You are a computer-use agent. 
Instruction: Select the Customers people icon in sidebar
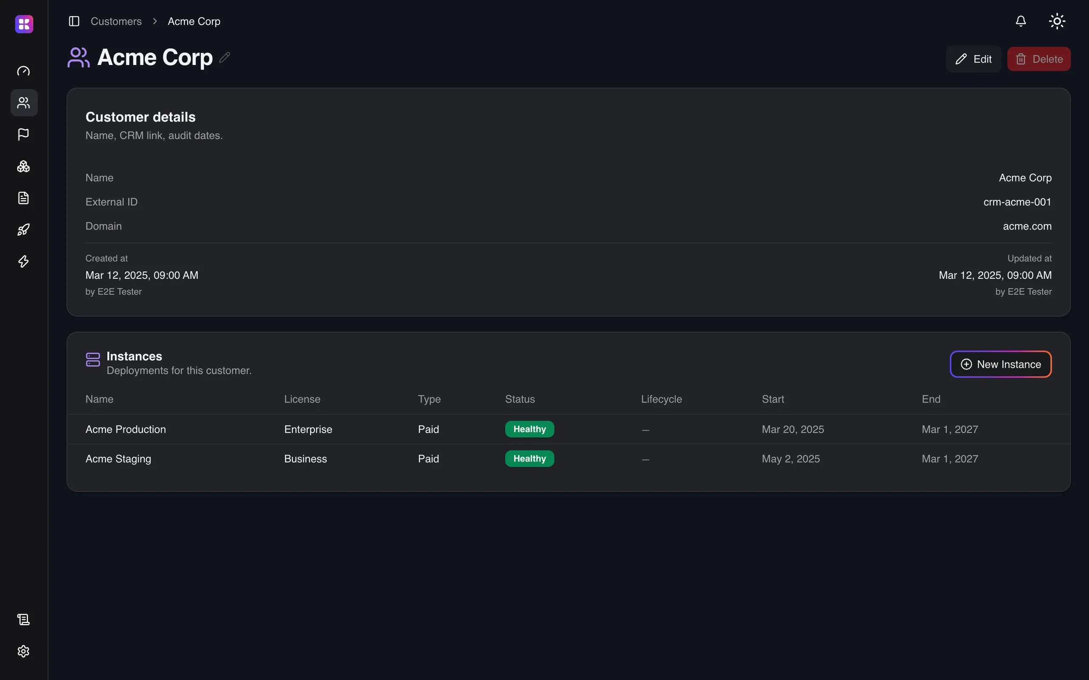[23, 103]
